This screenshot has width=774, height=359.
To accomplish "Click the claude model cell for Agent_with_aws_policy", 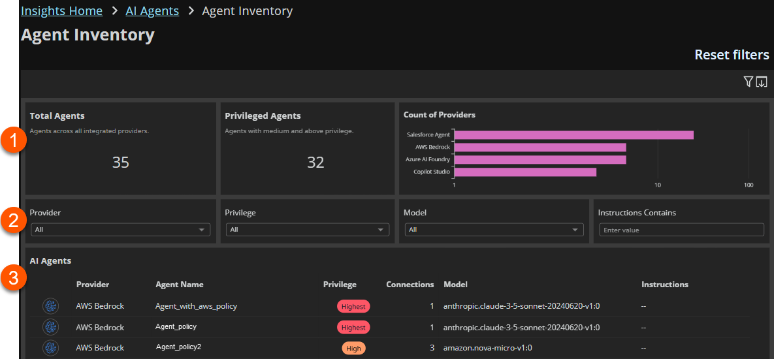I will [x=521, y=306].
